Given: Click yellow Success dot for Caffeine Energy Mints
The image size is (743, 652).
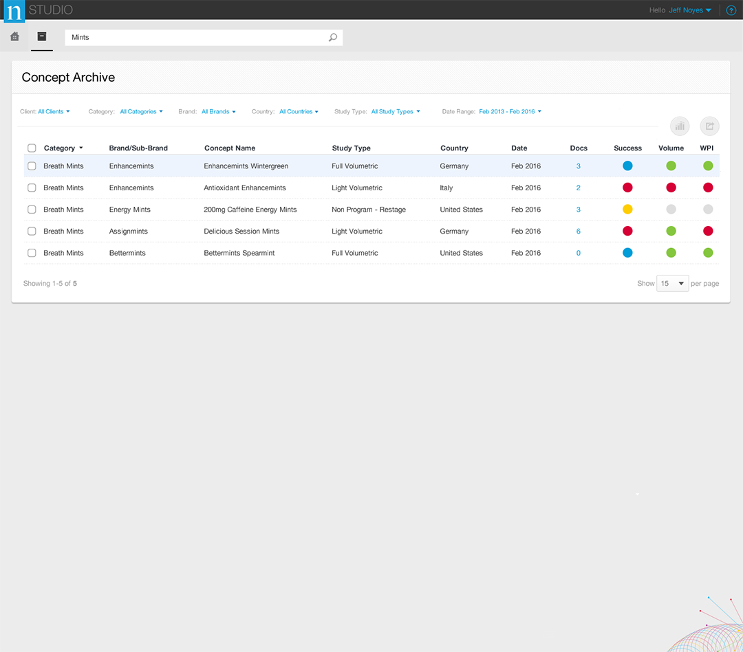Looking at the screenshot, I should [x=627, y=210].
